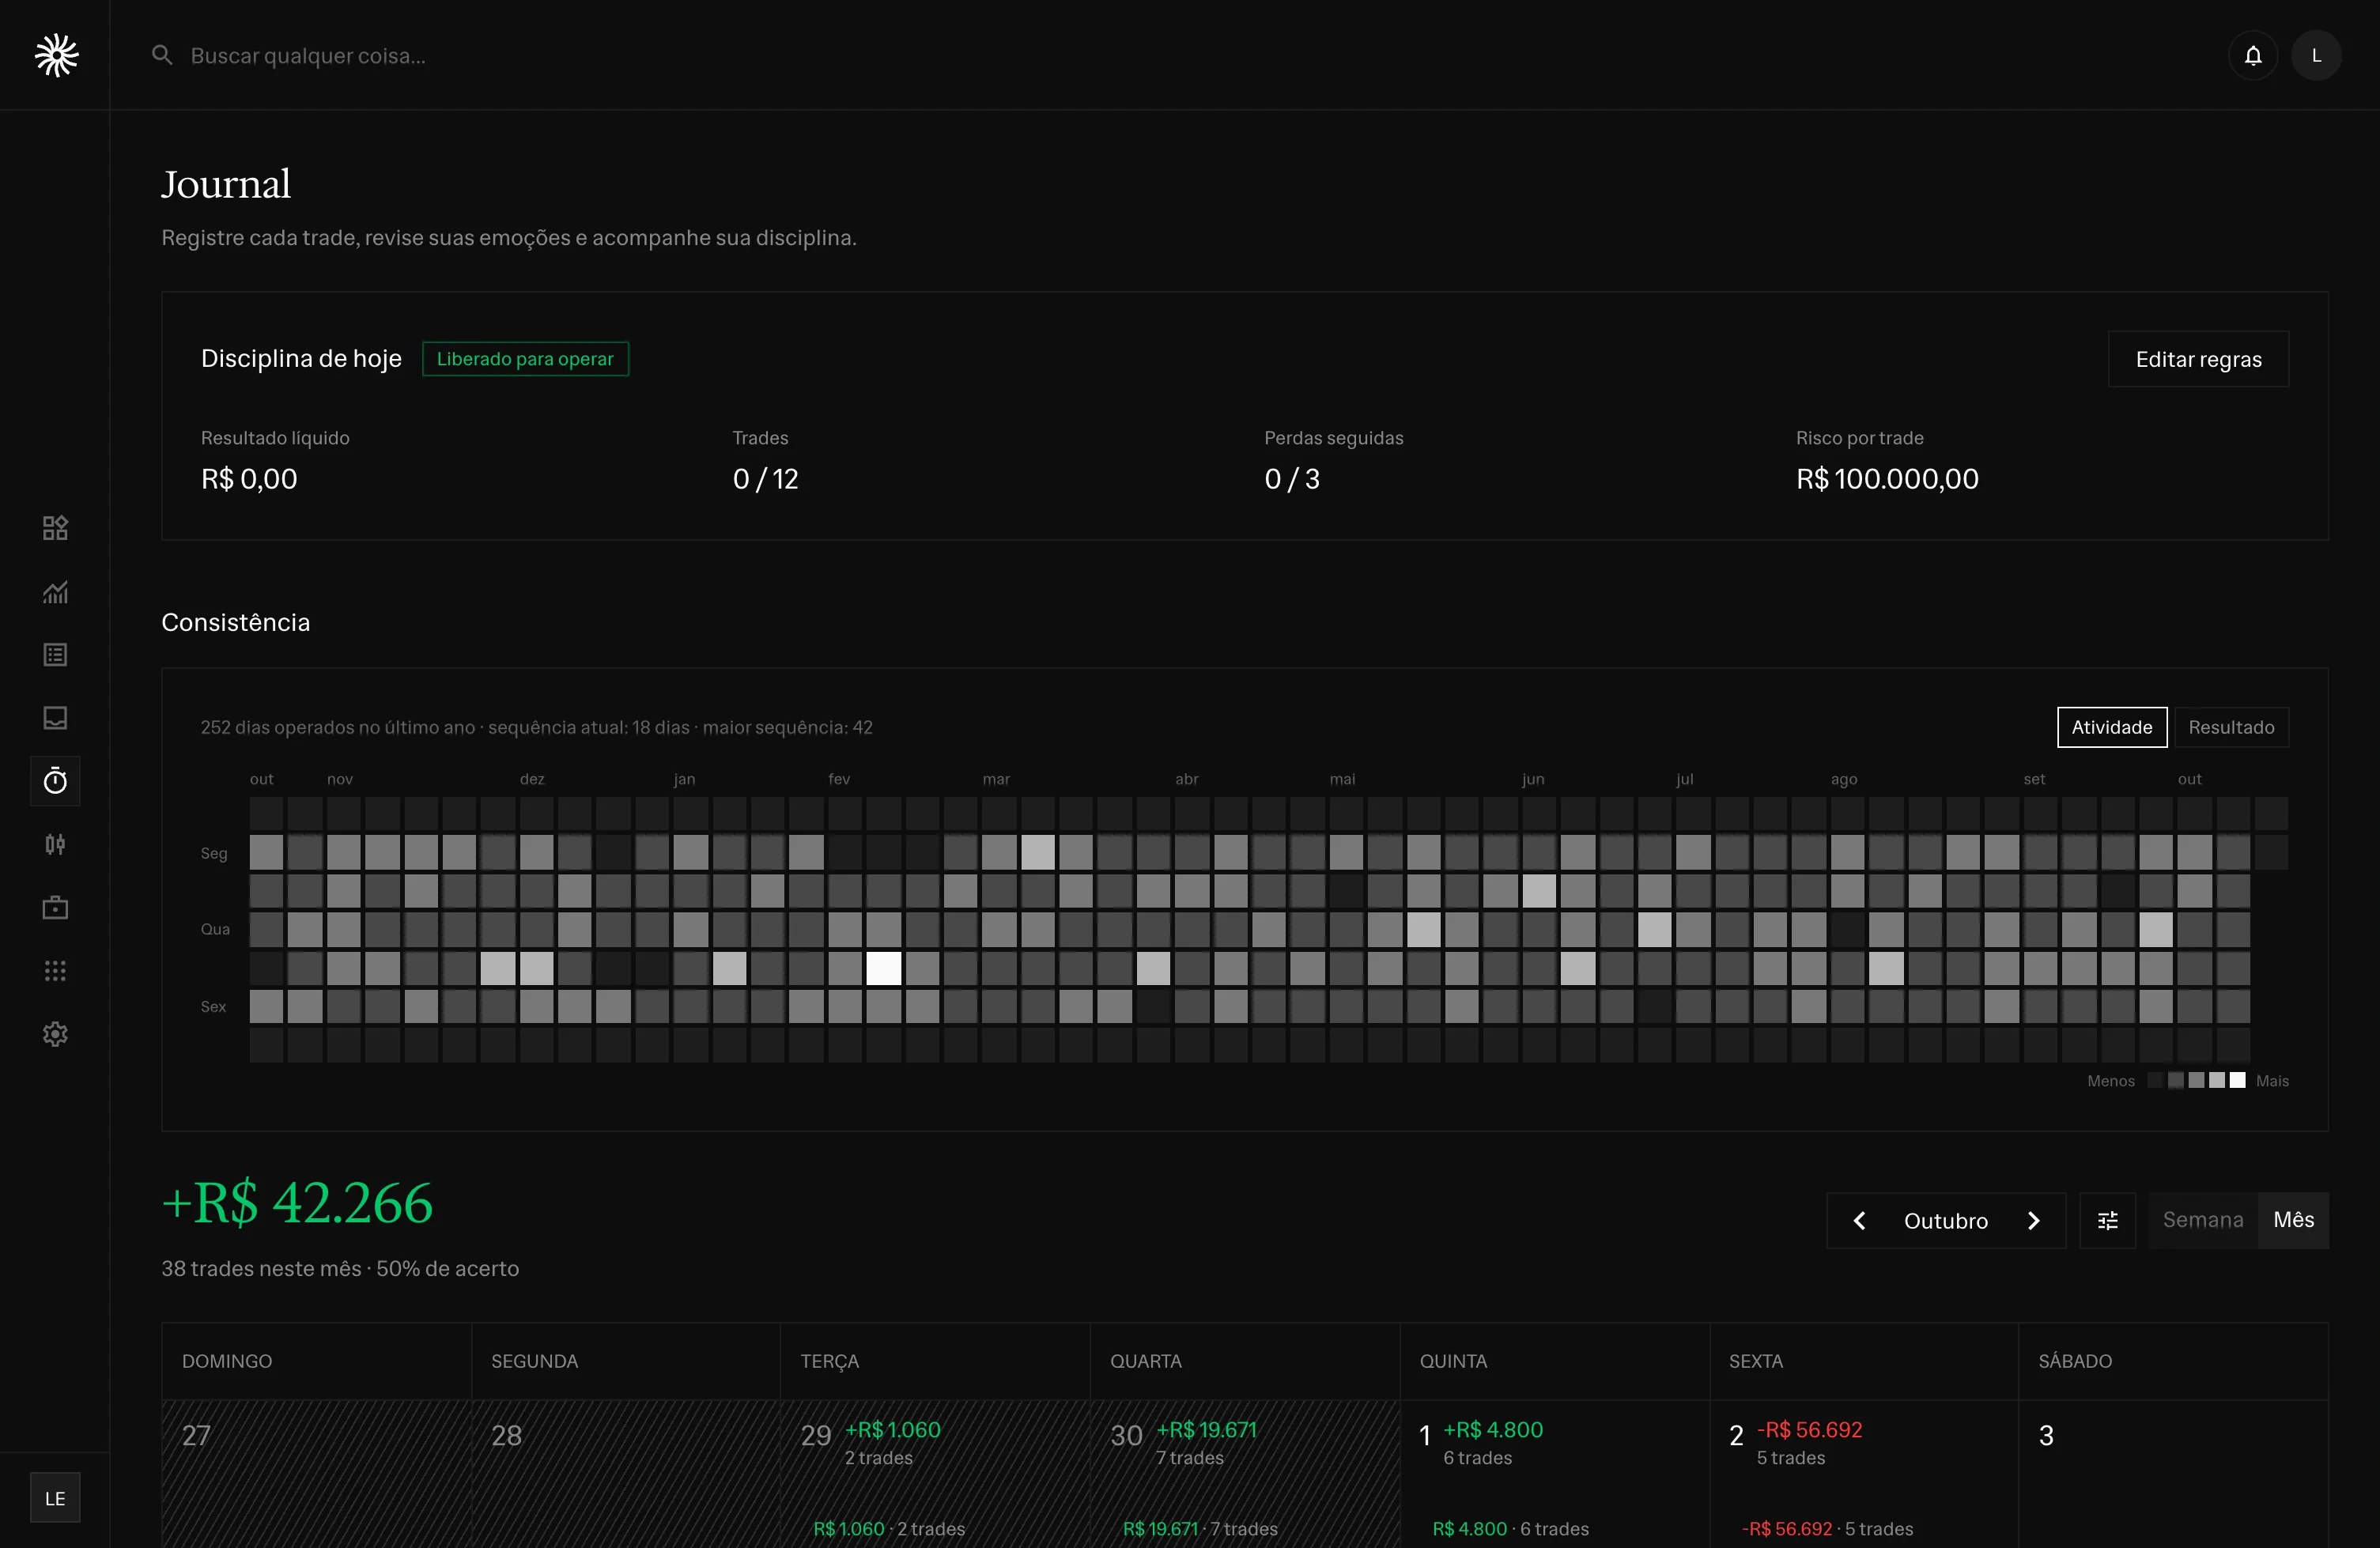This screenshot has height=1548, width=2380.
Task: Click the R$ 0,00 resultado líquido value
Action: pyautogui.click(x=249, y=479)
